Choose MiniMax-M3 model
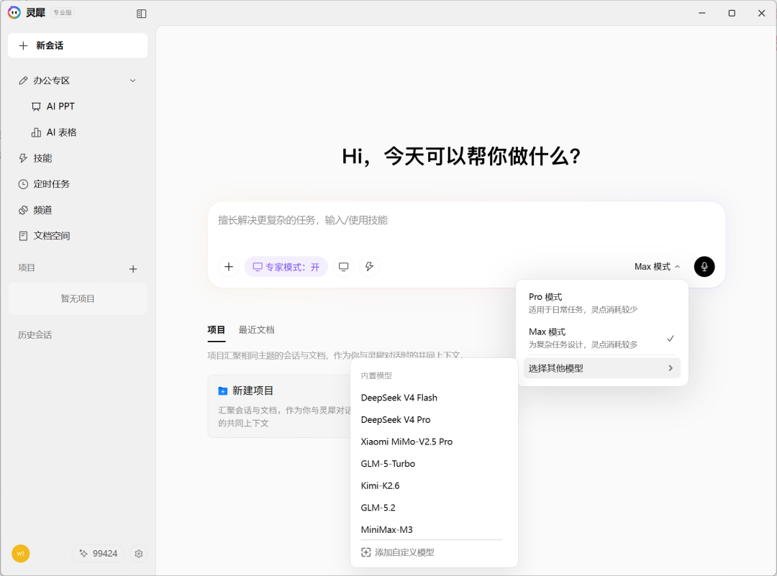This screenshot has width=777, height=576. click(x=434, y=529)
